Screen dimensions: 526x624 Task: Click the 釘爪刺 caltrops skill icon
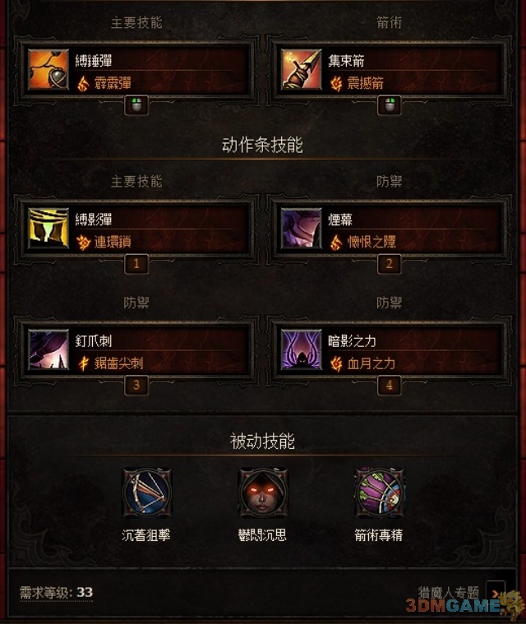48,349
